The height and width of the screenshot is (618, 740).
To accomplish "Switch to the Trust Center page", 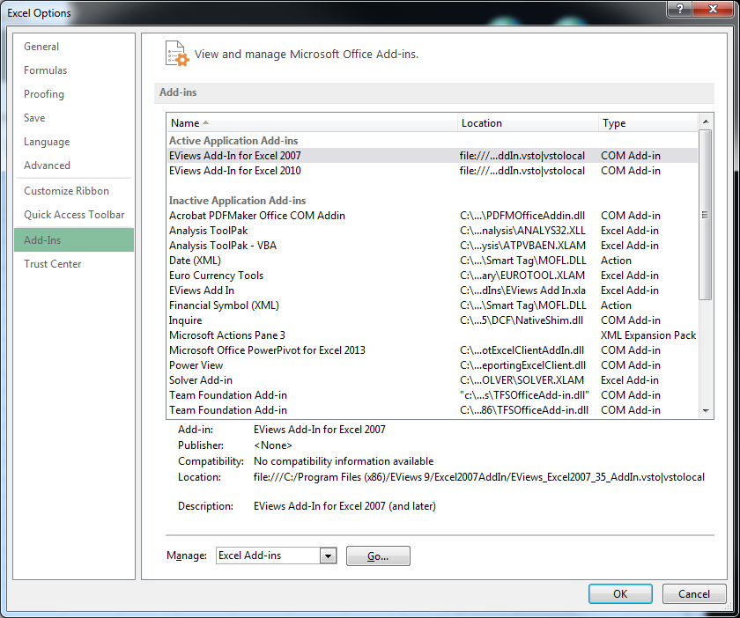I will (55, 263).
